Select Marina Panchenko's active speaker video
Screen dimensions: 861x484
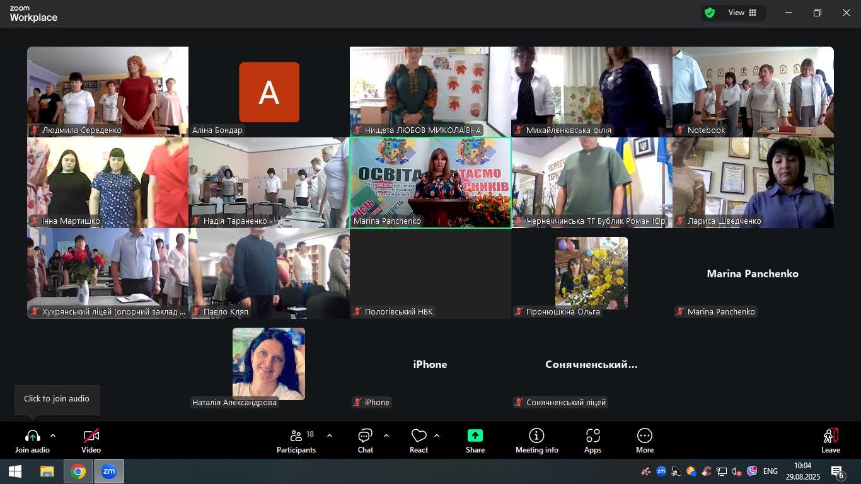430,182
